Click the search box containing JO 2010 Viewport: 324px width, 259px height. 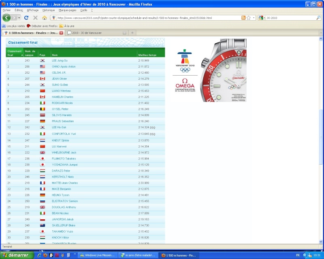290,18
